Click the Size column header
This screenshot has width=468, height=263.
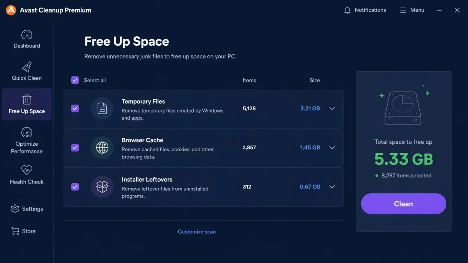click(315, 80)
